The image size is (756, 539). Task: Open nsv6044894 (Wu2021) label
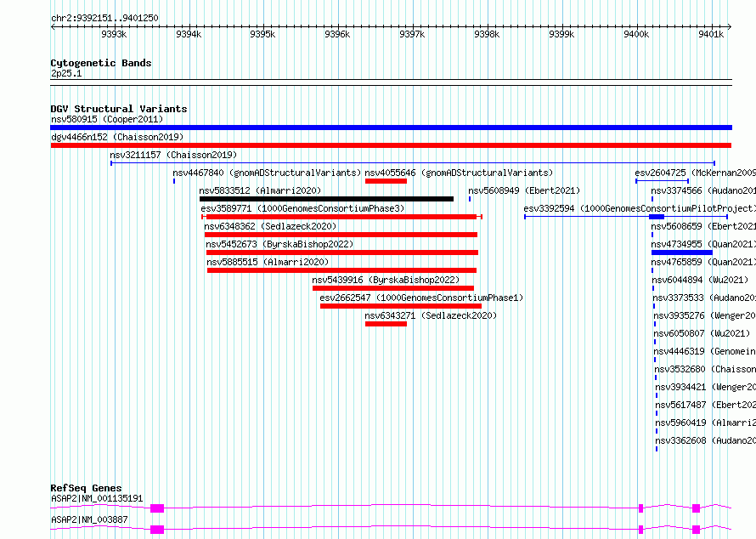tap(700, 280)
